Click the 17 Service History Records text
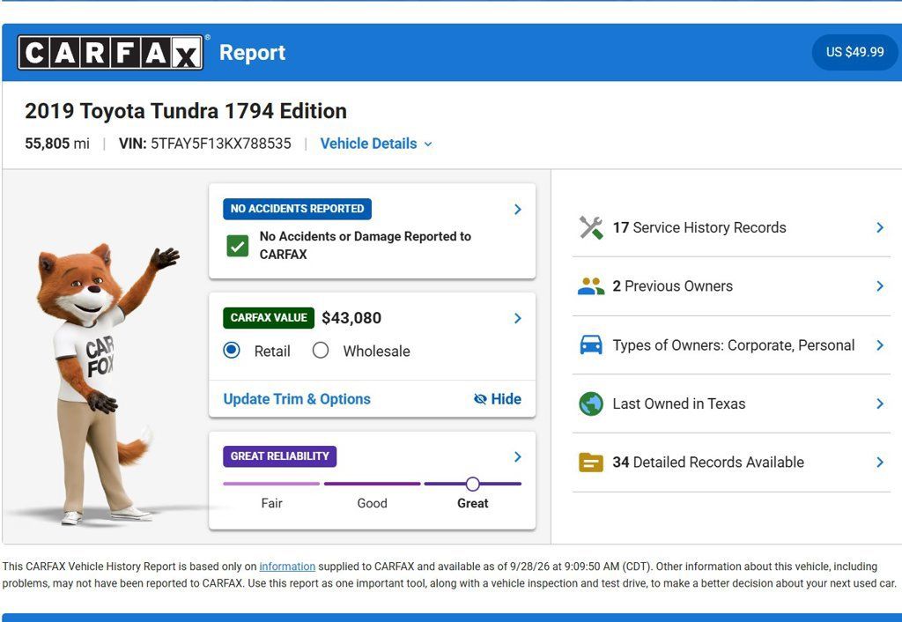This screenshot has height=622, width=902. click(x=699, y=228)
